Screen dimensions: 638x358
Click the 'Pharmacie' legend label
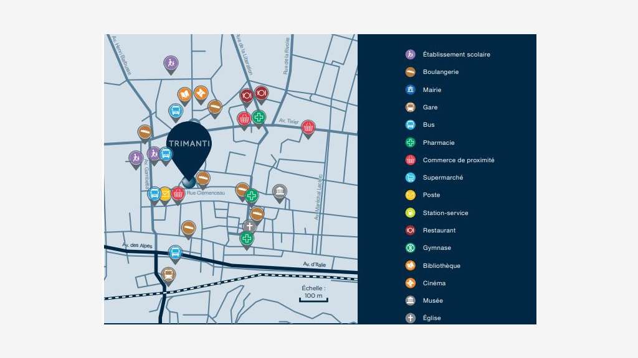(439, 142)
